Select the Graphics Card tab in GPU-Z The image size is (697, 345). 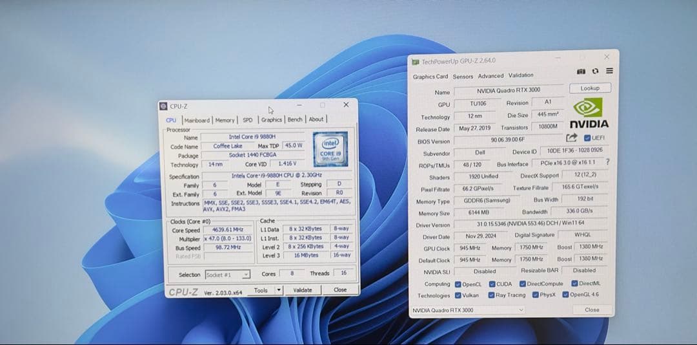coord(430,77)
